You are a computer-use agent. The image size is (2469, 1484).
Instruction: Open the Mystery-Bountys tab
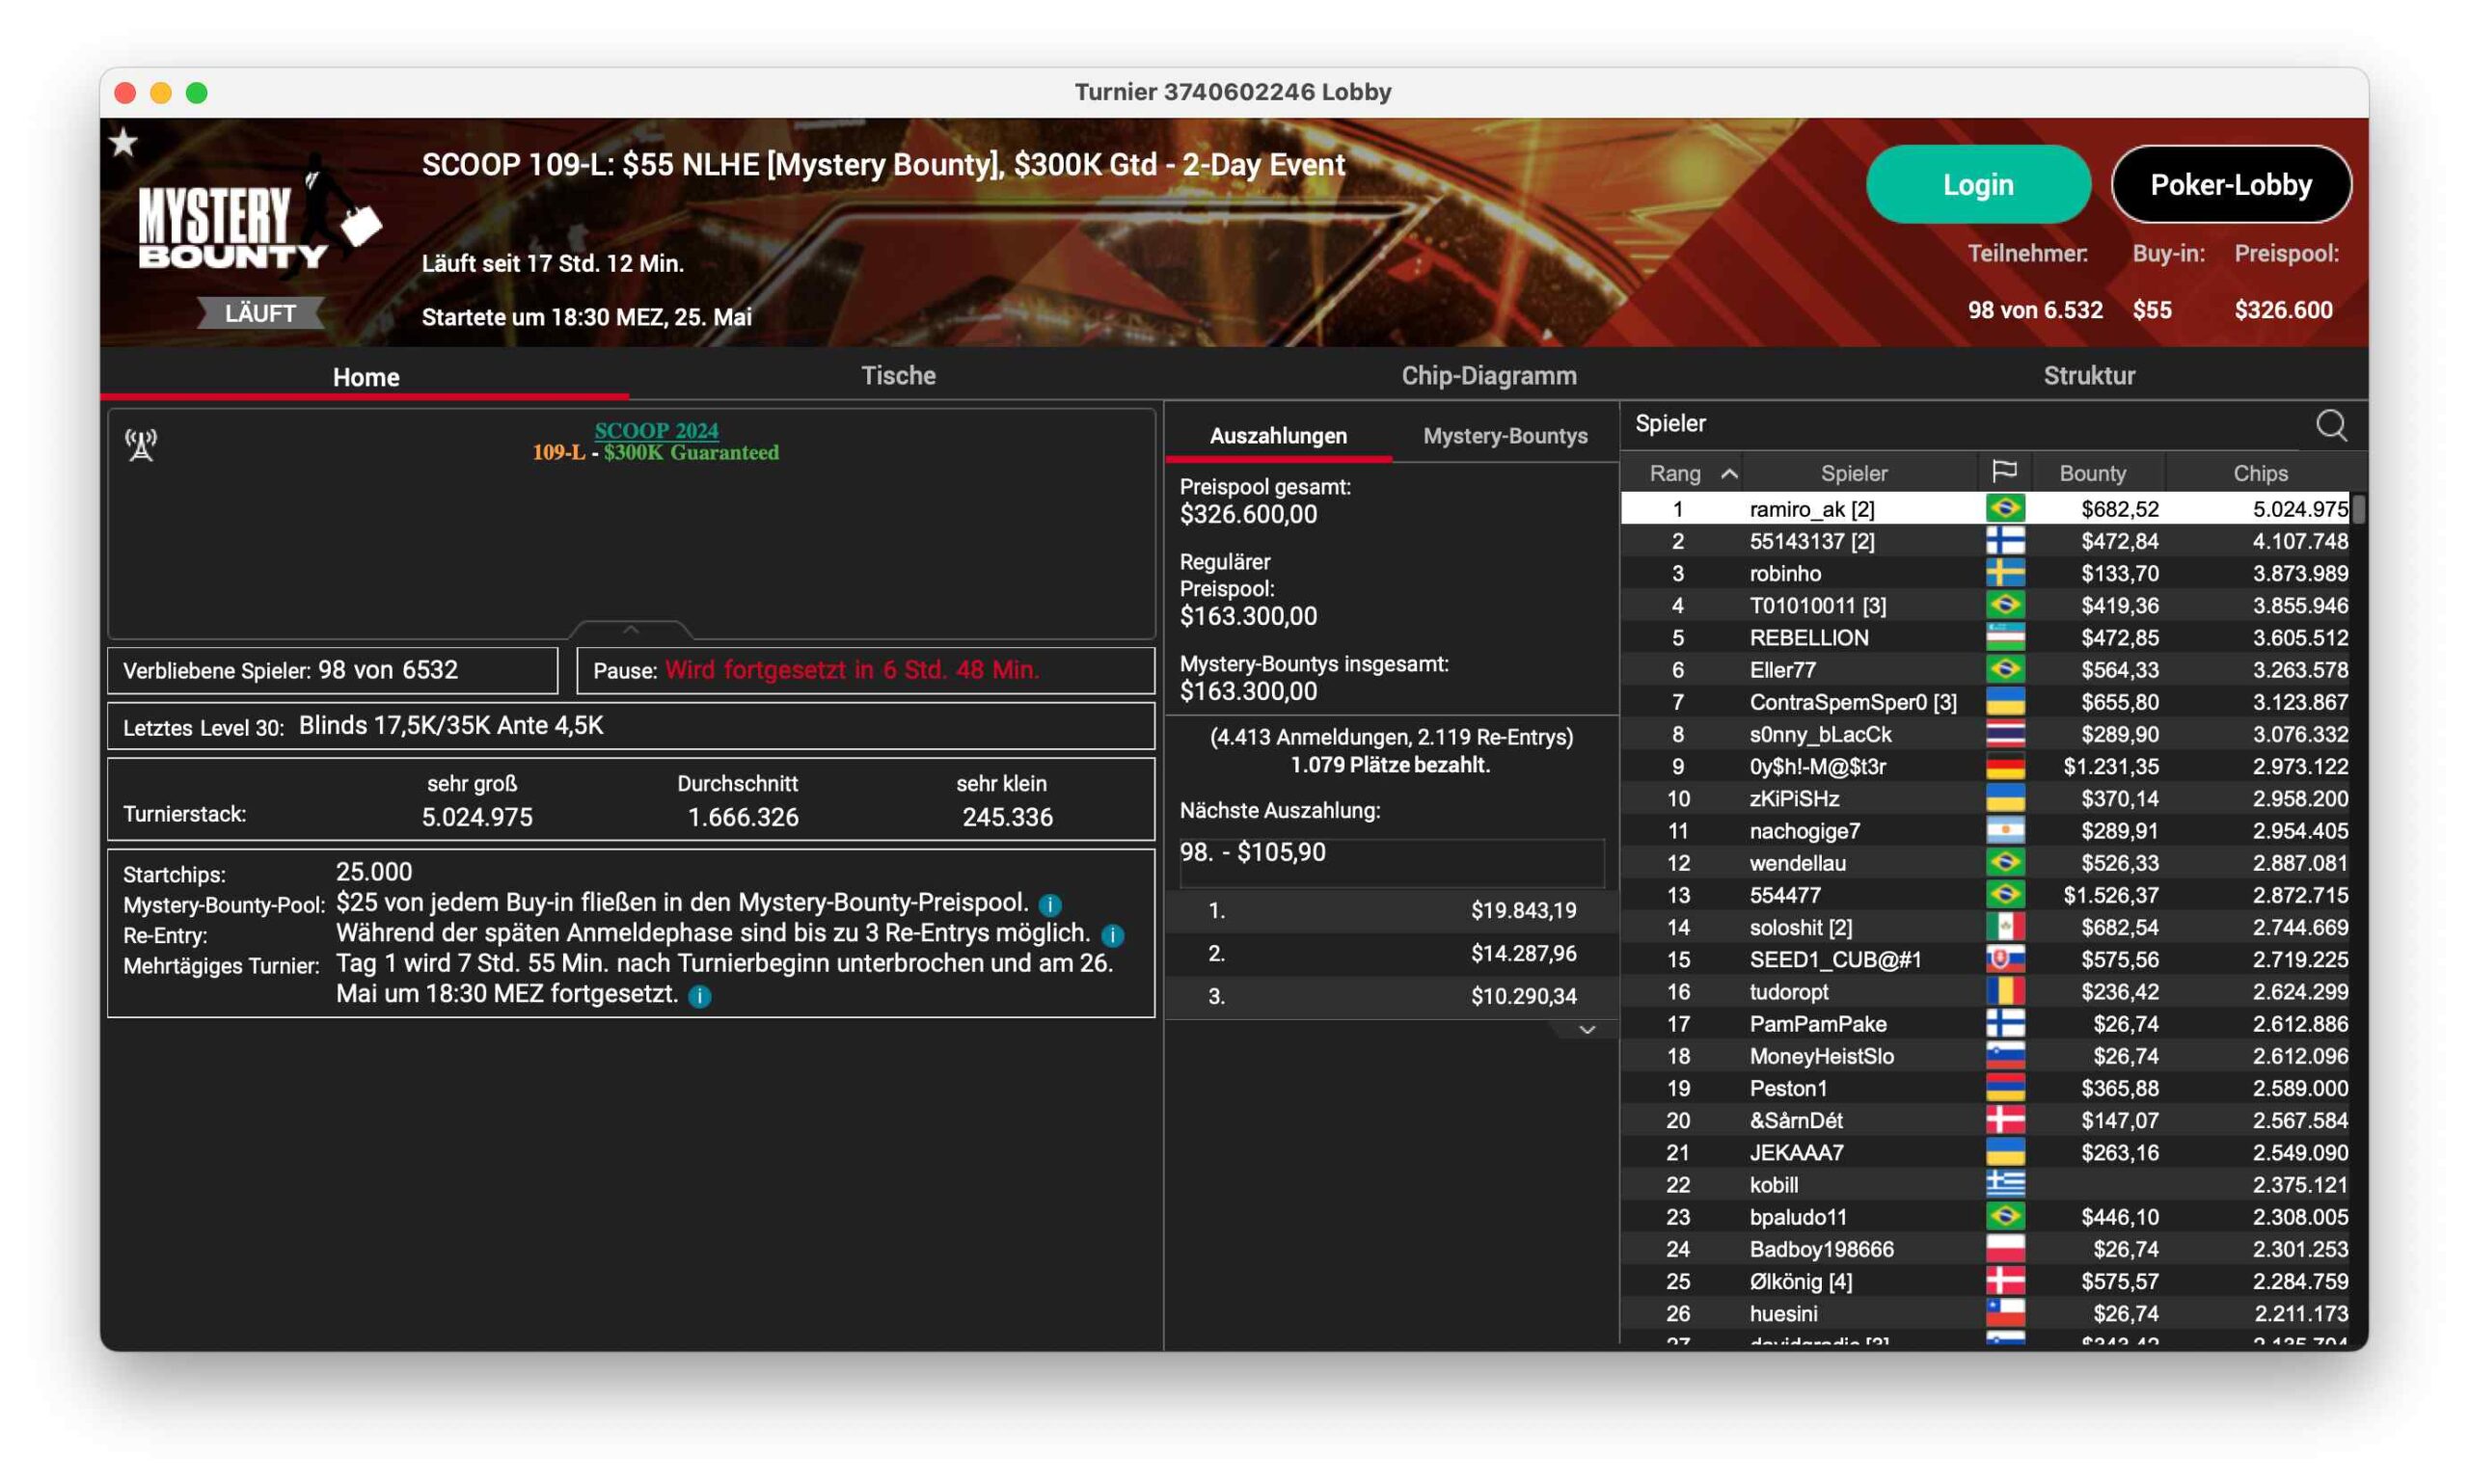[x=1504, y=436]
